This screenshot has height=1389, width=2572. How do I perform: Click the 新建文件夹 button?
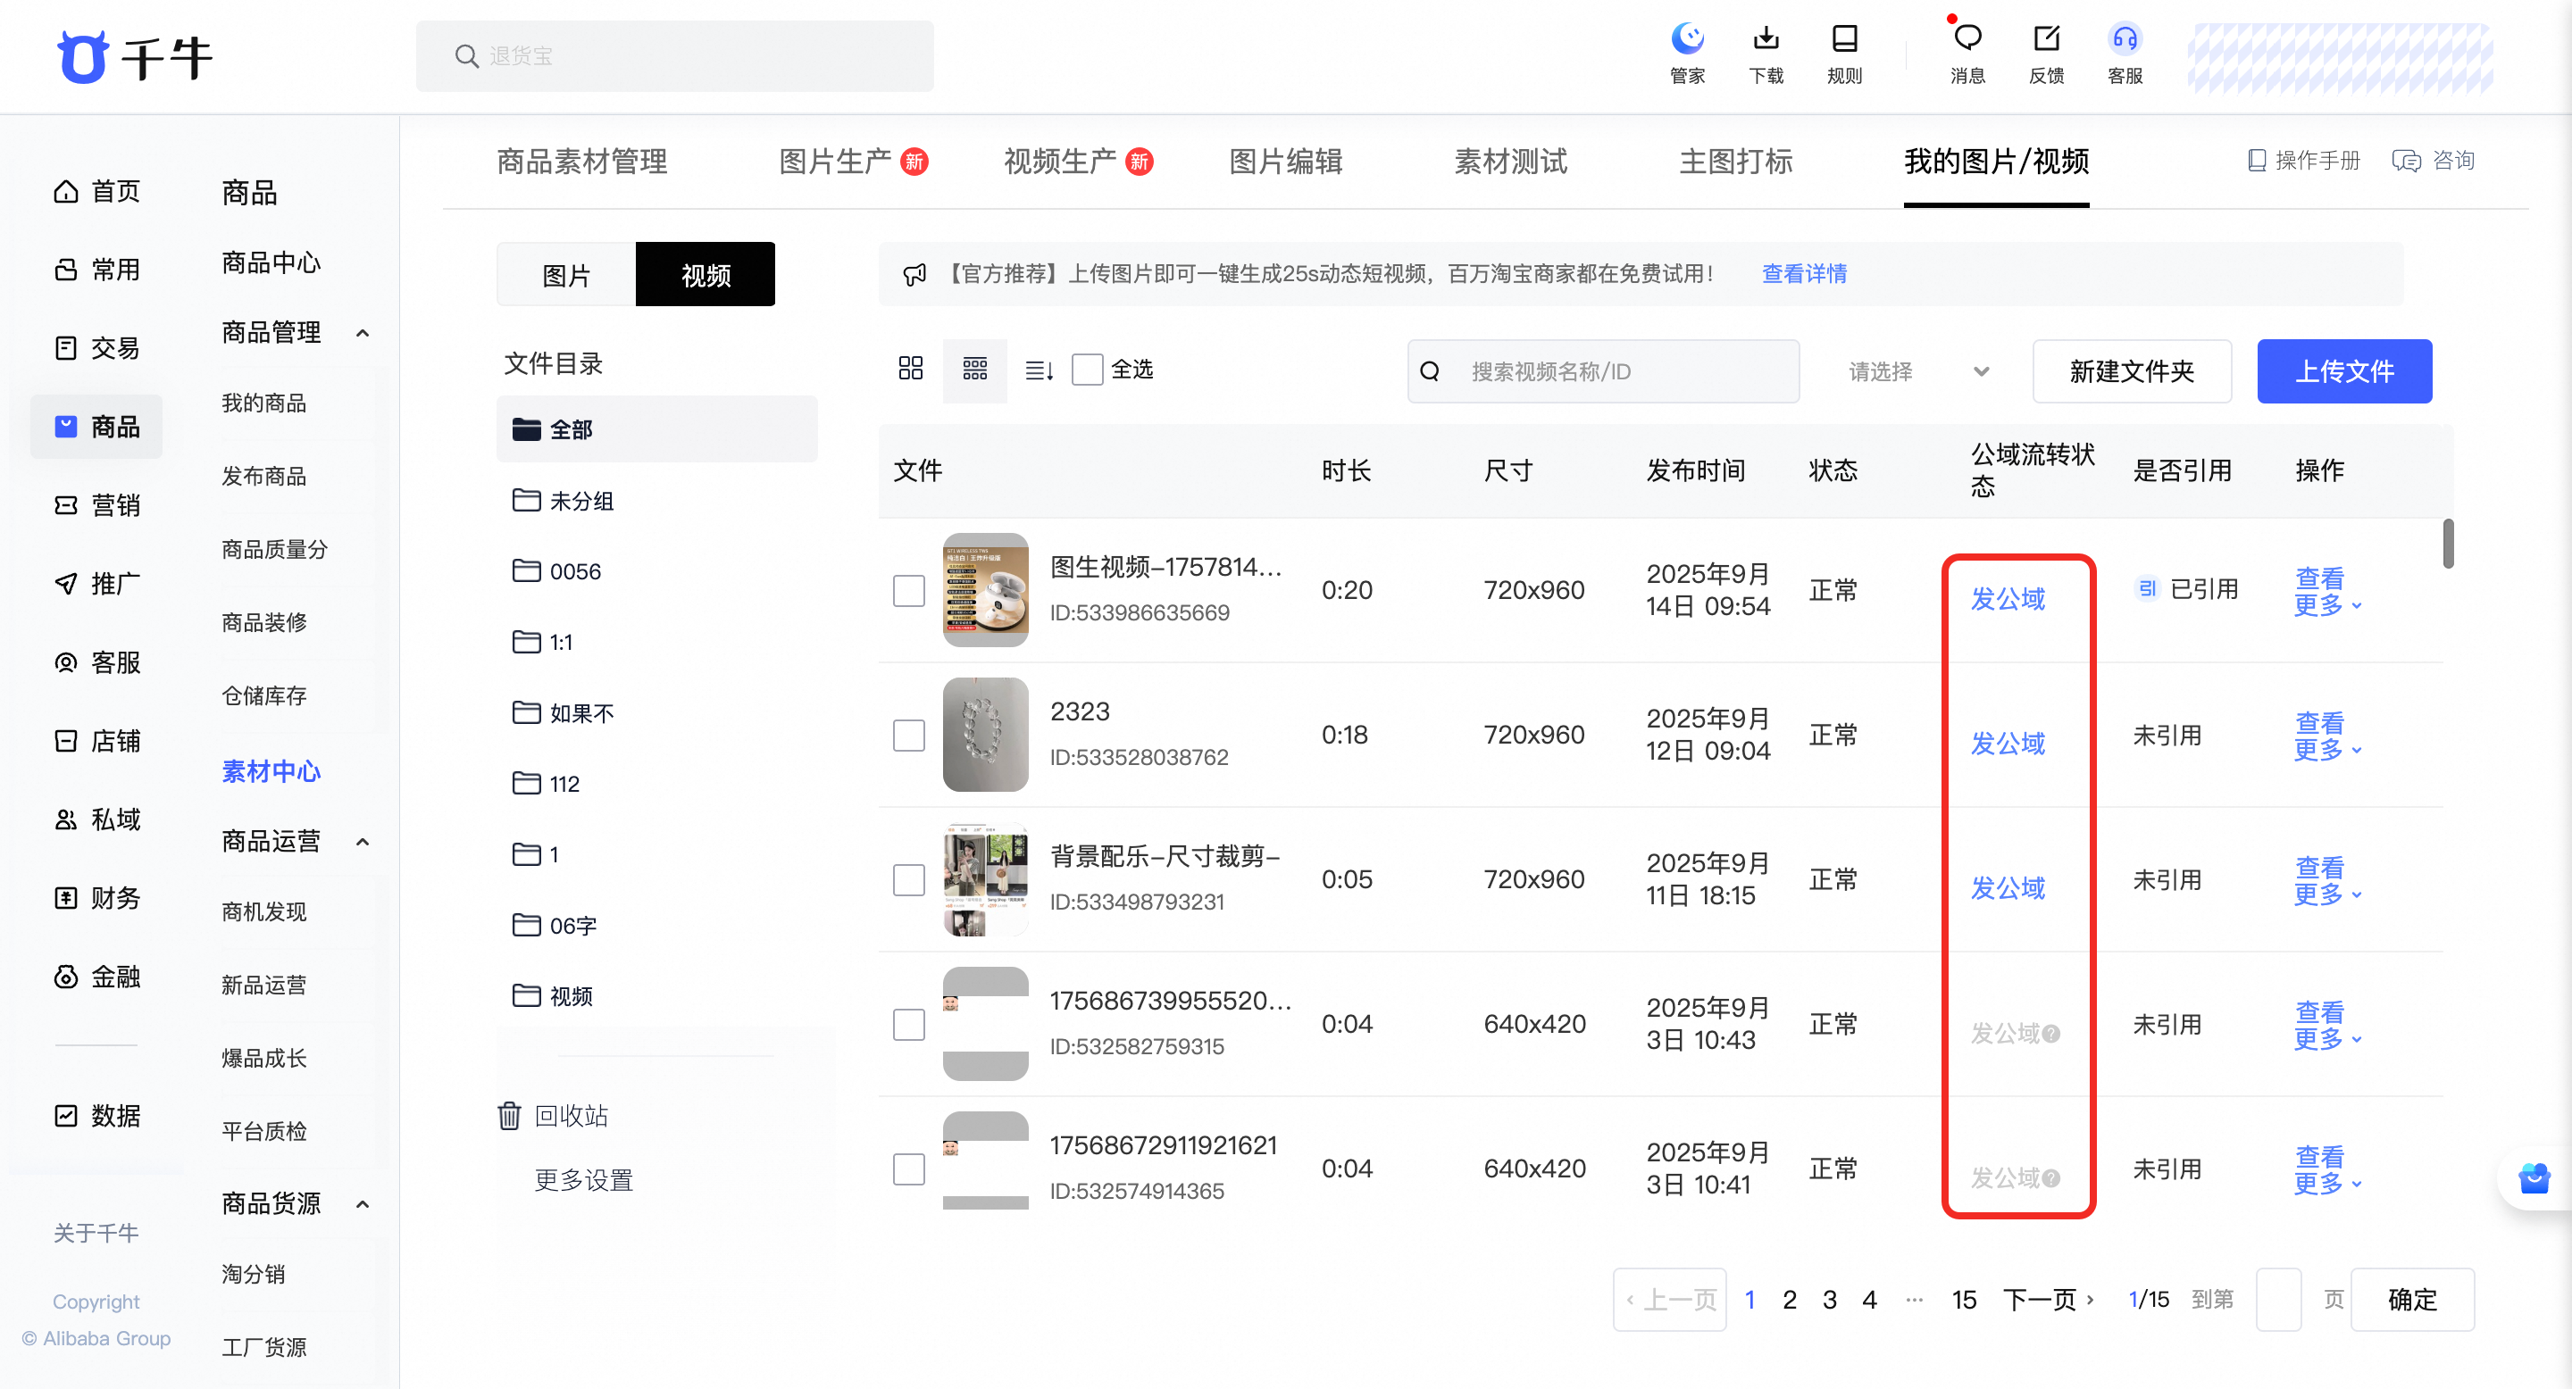tap(2132, 371)
